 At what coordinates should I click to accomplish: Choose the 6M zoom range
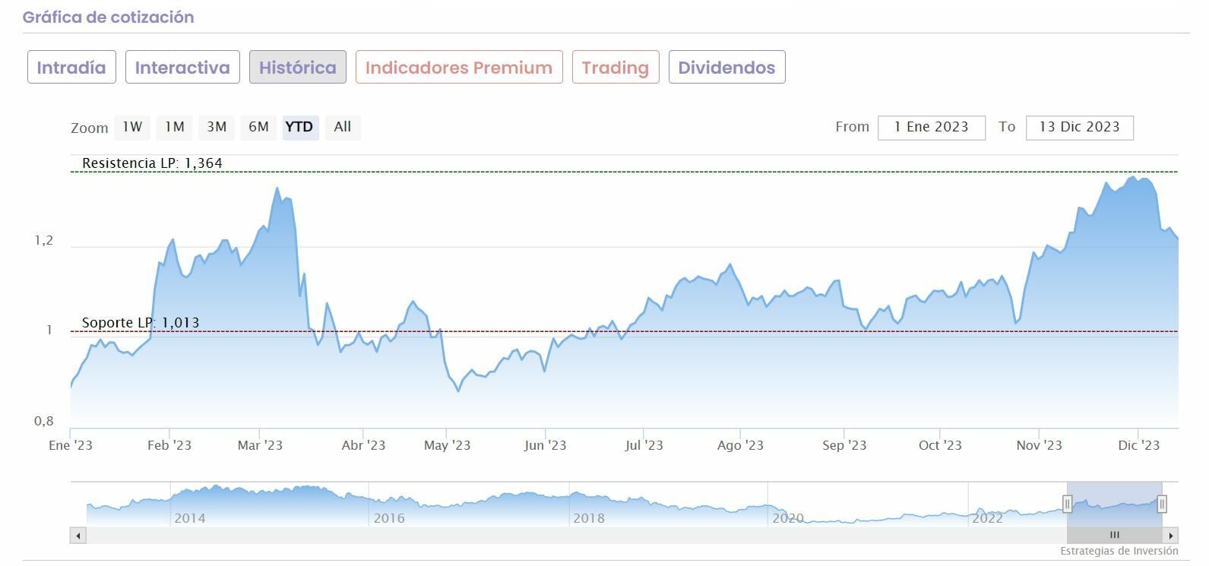pyautogui.click(x=258, y=127)
